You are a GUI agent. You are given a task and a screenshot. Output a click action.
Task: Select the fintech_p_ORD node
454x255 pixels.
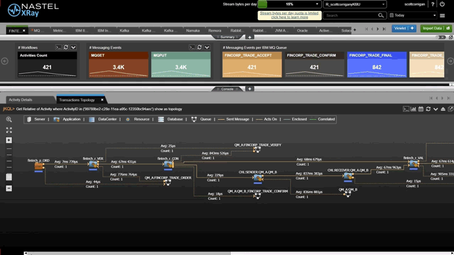(x=38, y=166)
